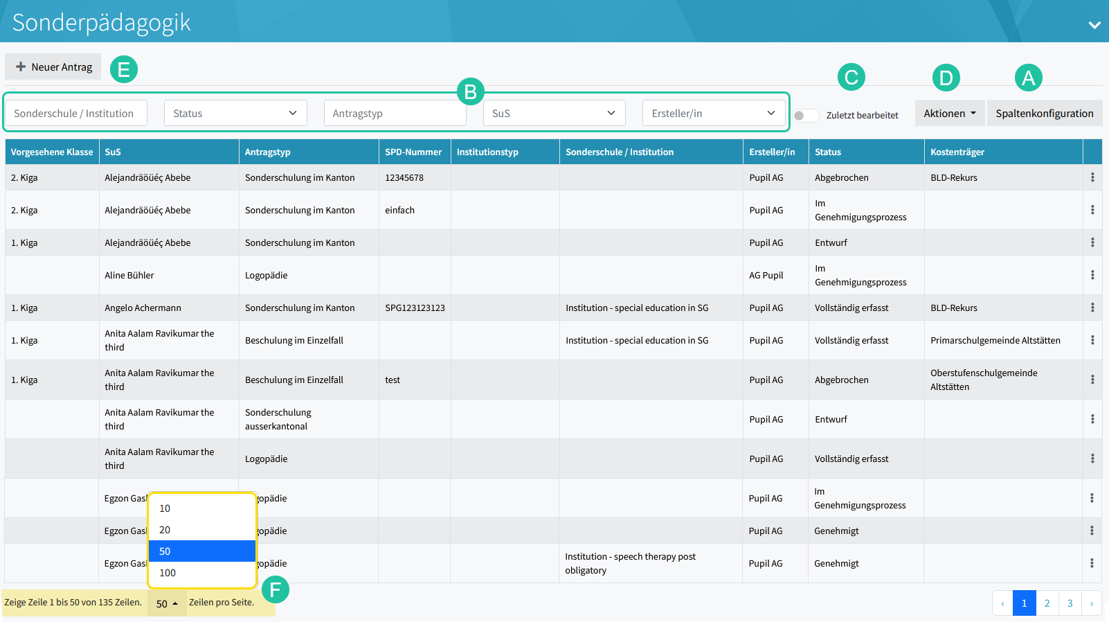The height and width of the screenshot is (622, 1109).
Task: Sort by SPD-Nummer column header
Action: click(x=415, y=152)
